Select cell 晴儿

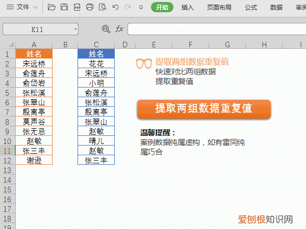click(96, 141)
